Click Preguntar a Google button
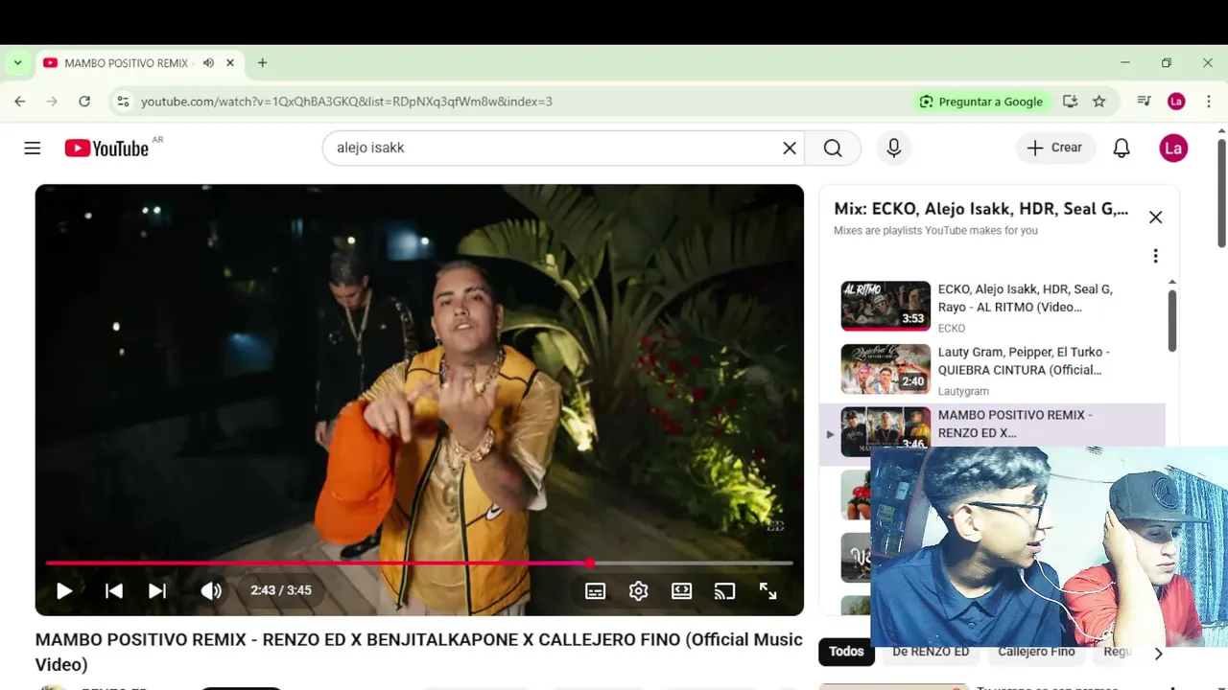The height and width of the screenshot is (690, 1228). [x=981, y=102]
